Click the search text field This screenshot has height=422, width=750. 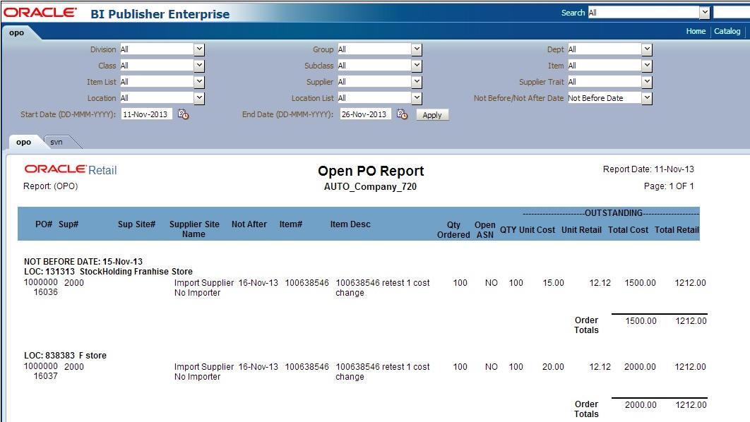click(732, 13)
